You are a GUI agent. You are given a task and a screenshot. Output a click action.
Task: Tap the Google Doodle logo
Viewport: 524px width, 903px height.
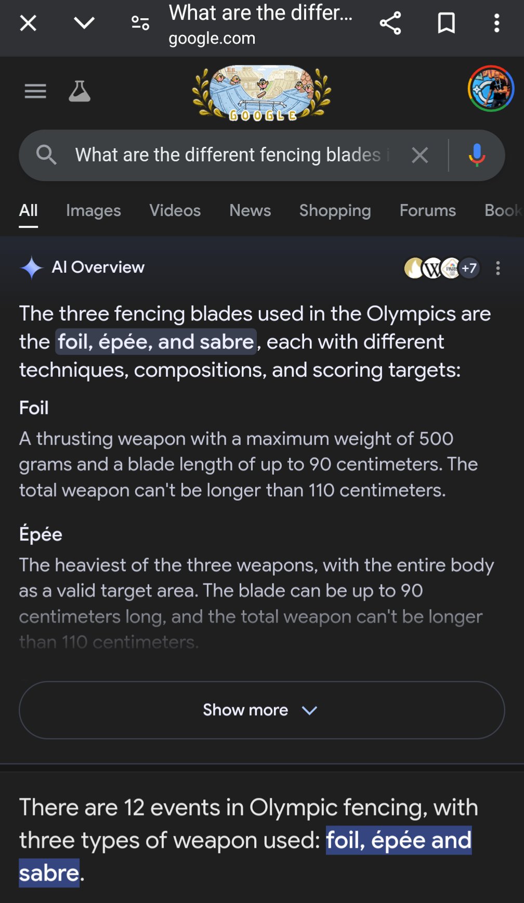261,94
